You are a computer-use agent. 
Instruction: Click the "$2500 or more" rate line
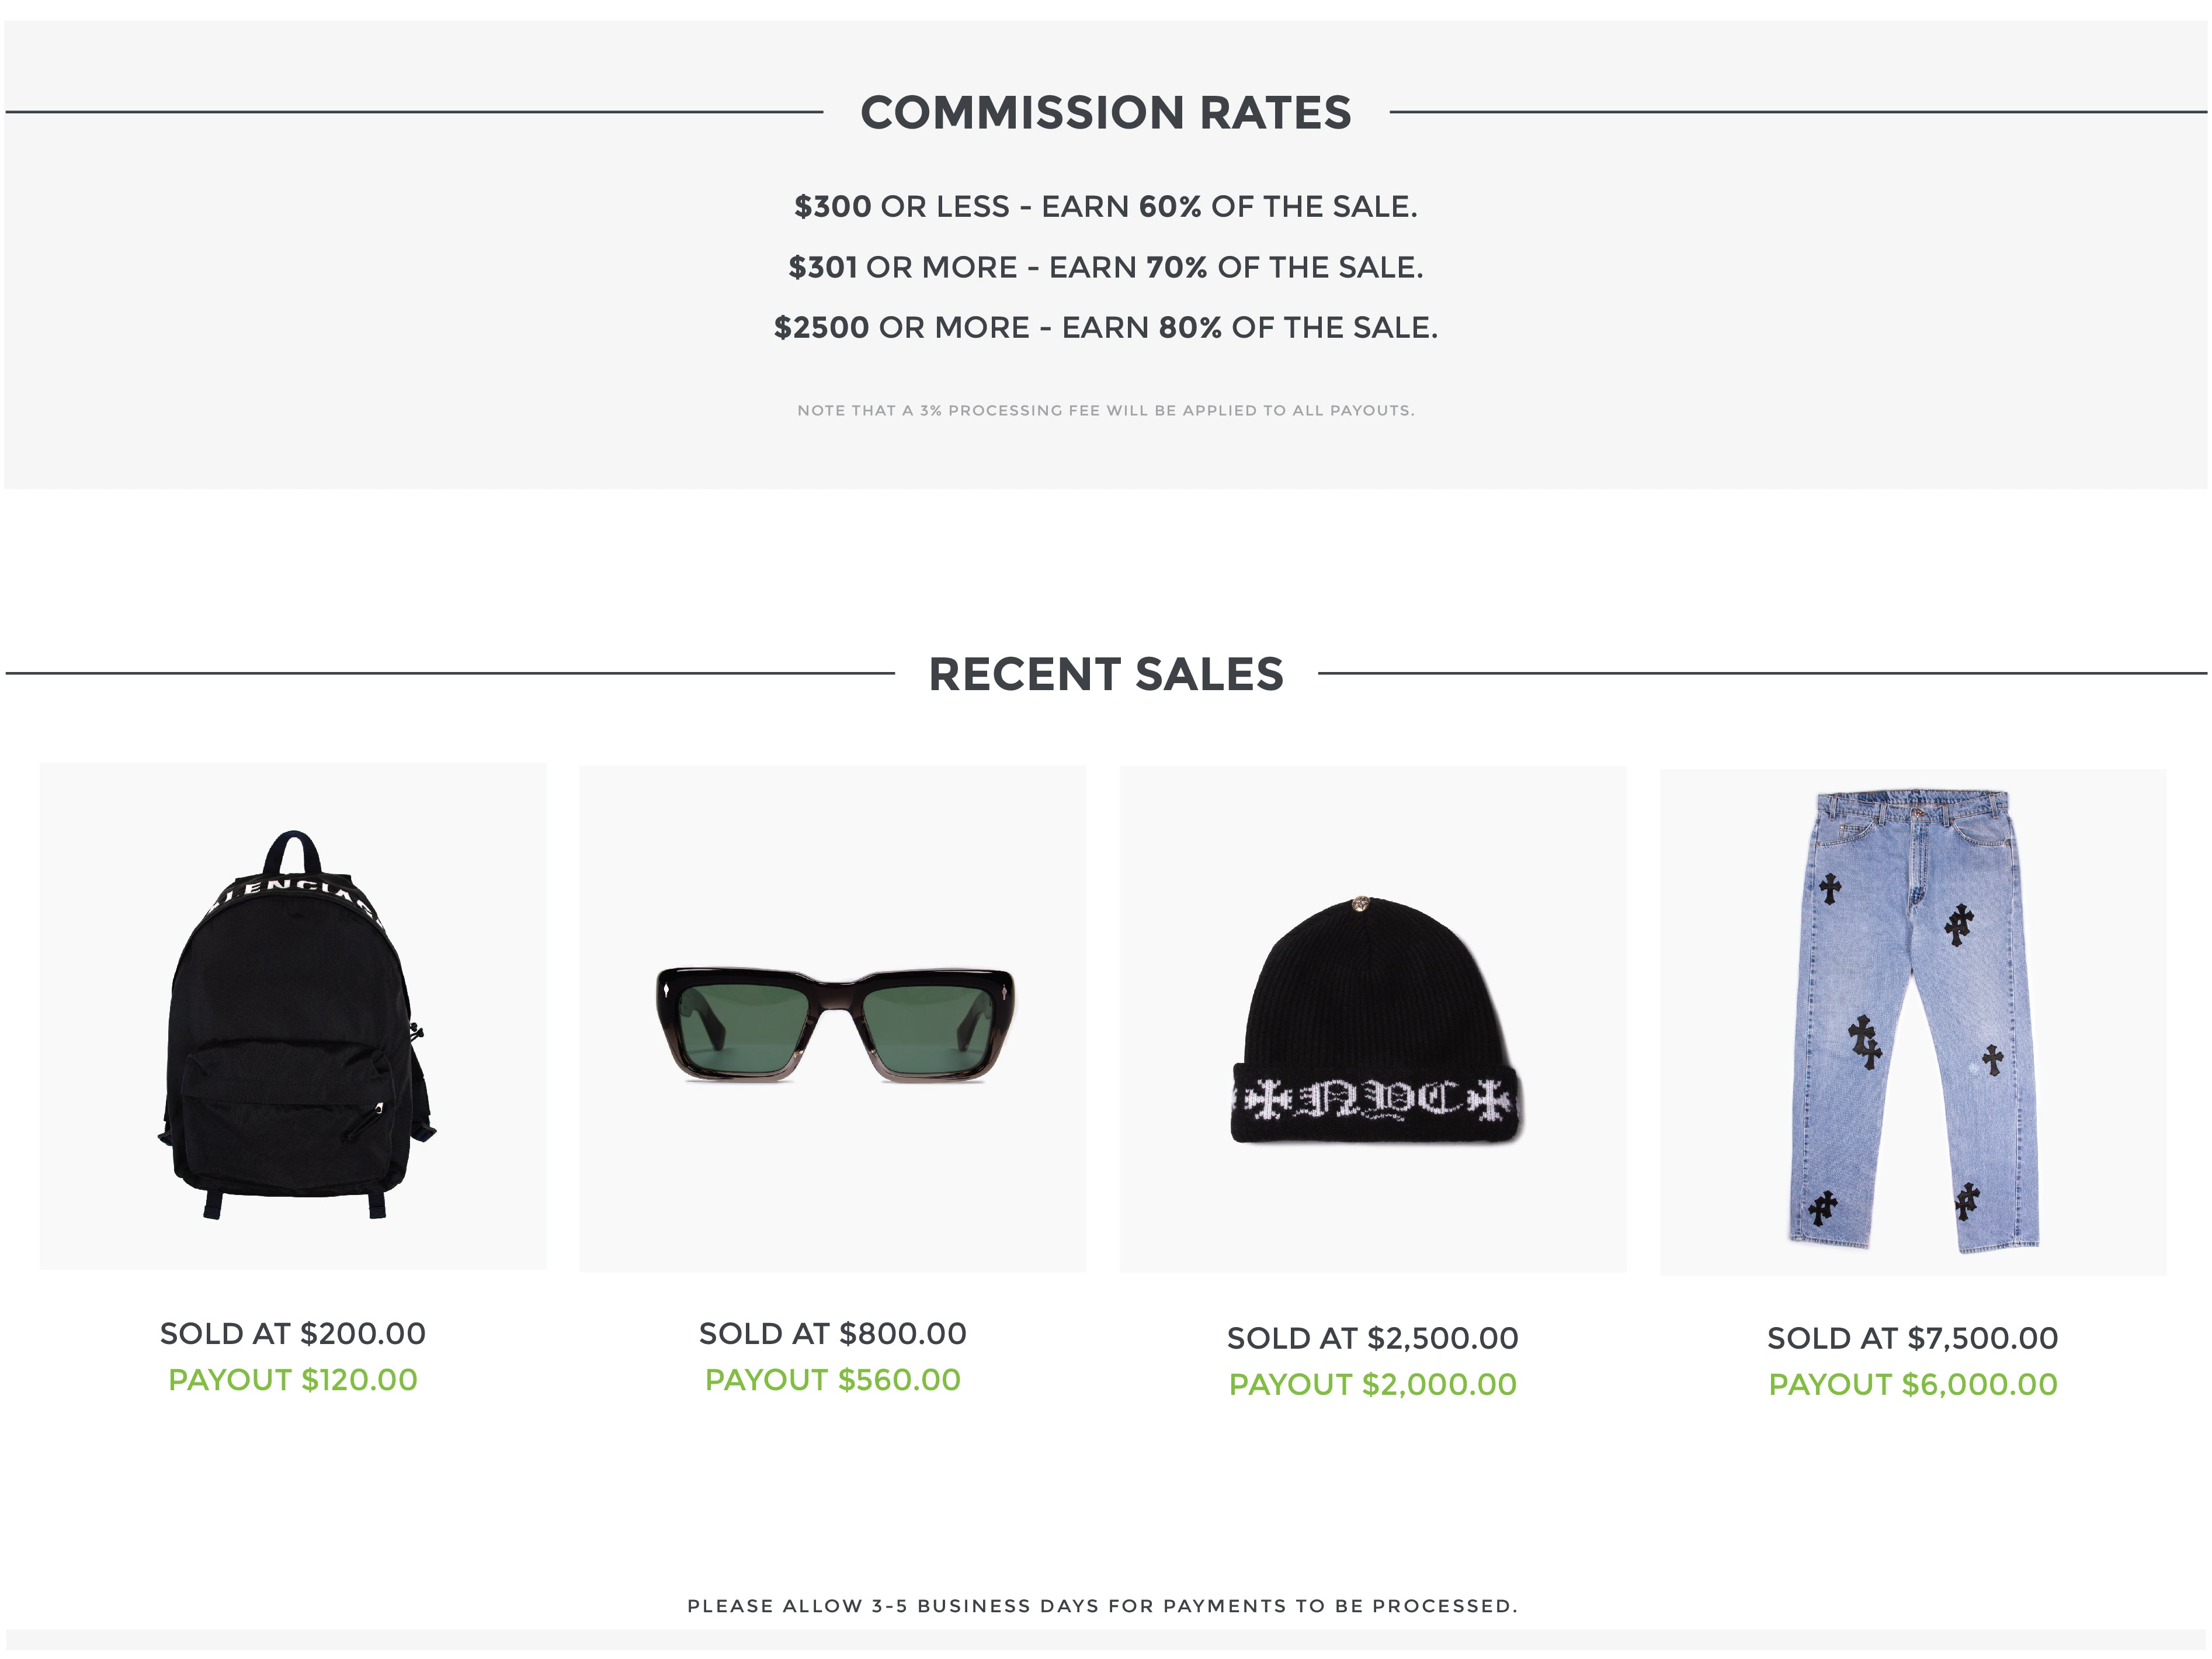click(1105, 328)
